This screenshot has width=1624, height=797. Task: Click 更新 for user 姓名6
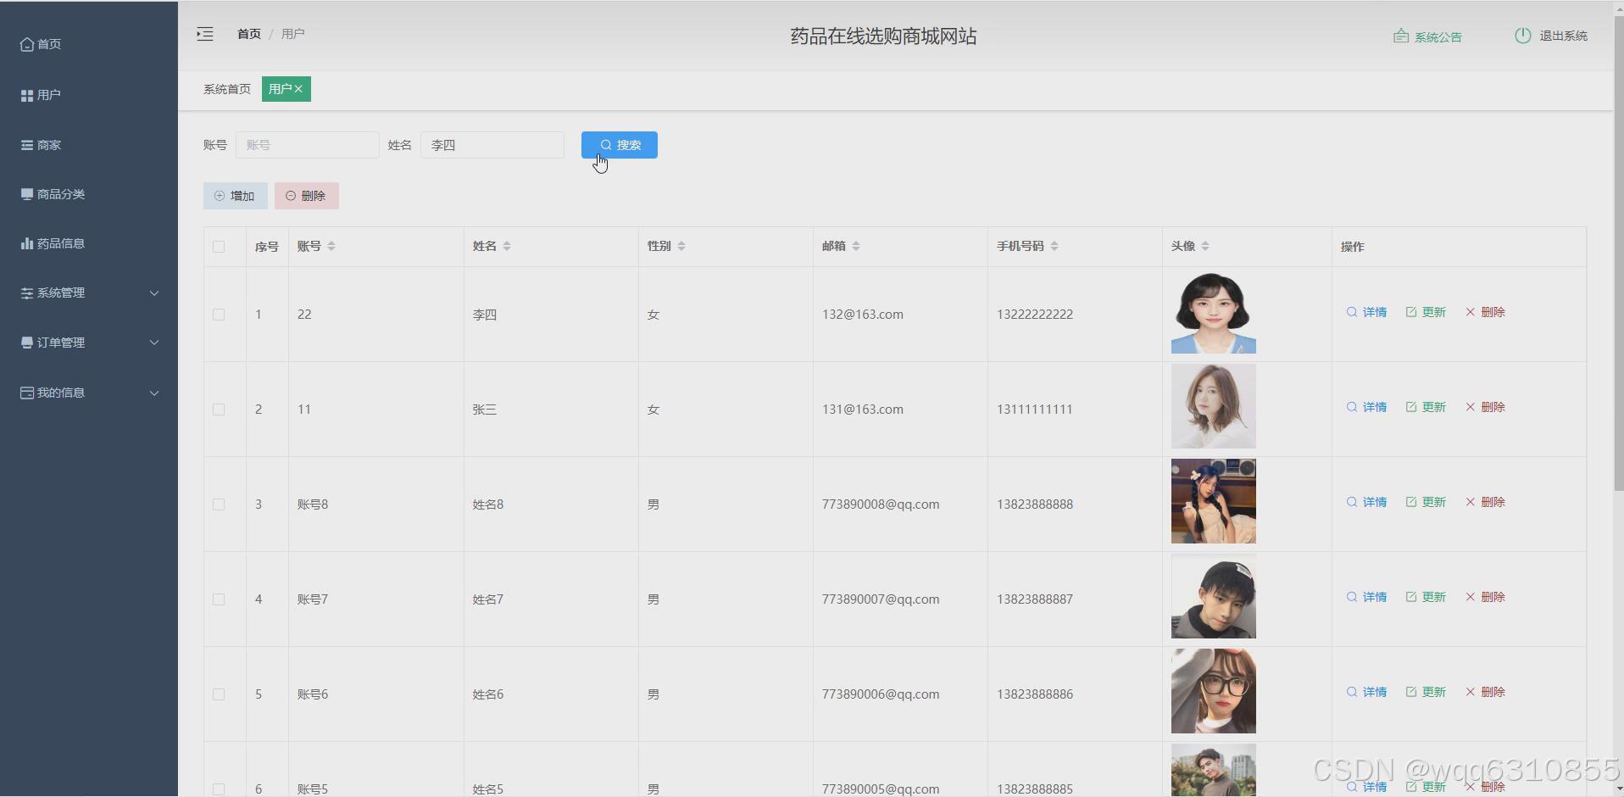pos(1426,692)
